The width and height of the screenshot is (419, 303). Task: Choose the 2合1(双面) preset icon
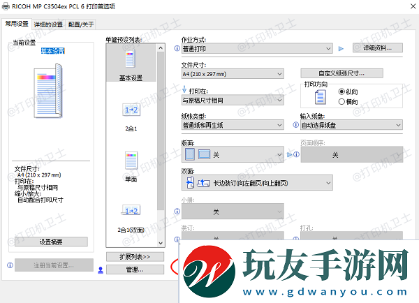tap(131, 210)
